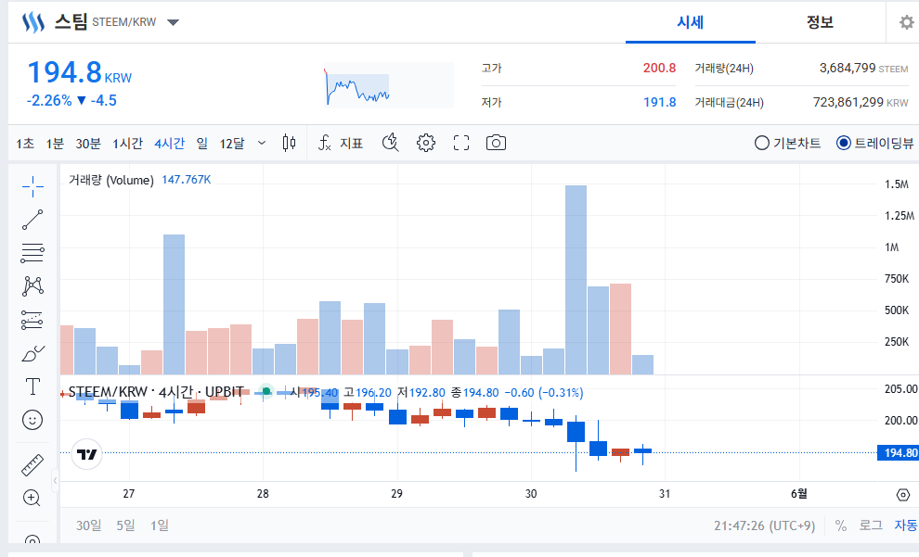
Task: Set chart interval to 1시간
Action: [x=128, y=144]
